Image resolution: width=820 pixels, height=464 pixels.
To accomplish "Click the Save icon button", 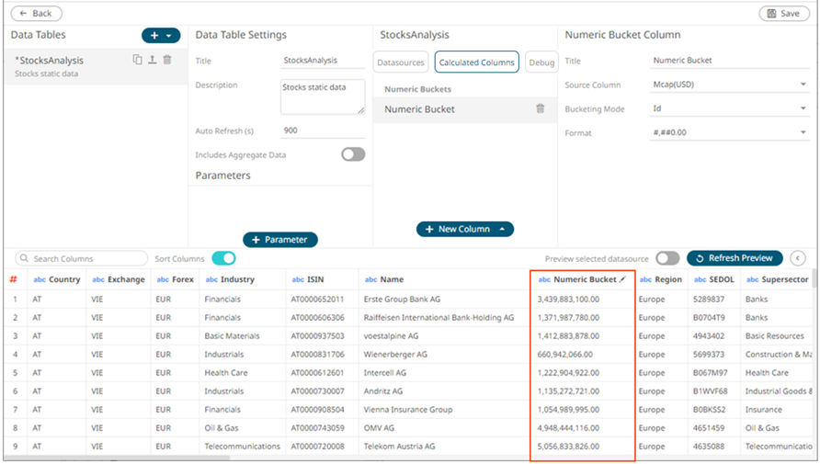I will (784, 14).
